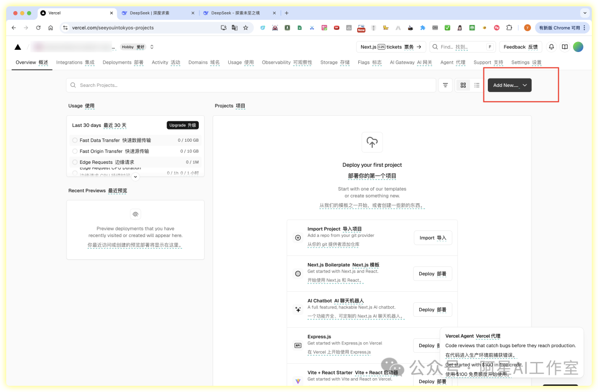Open the Chrome tab search dropdown

[x=585, y=13]
